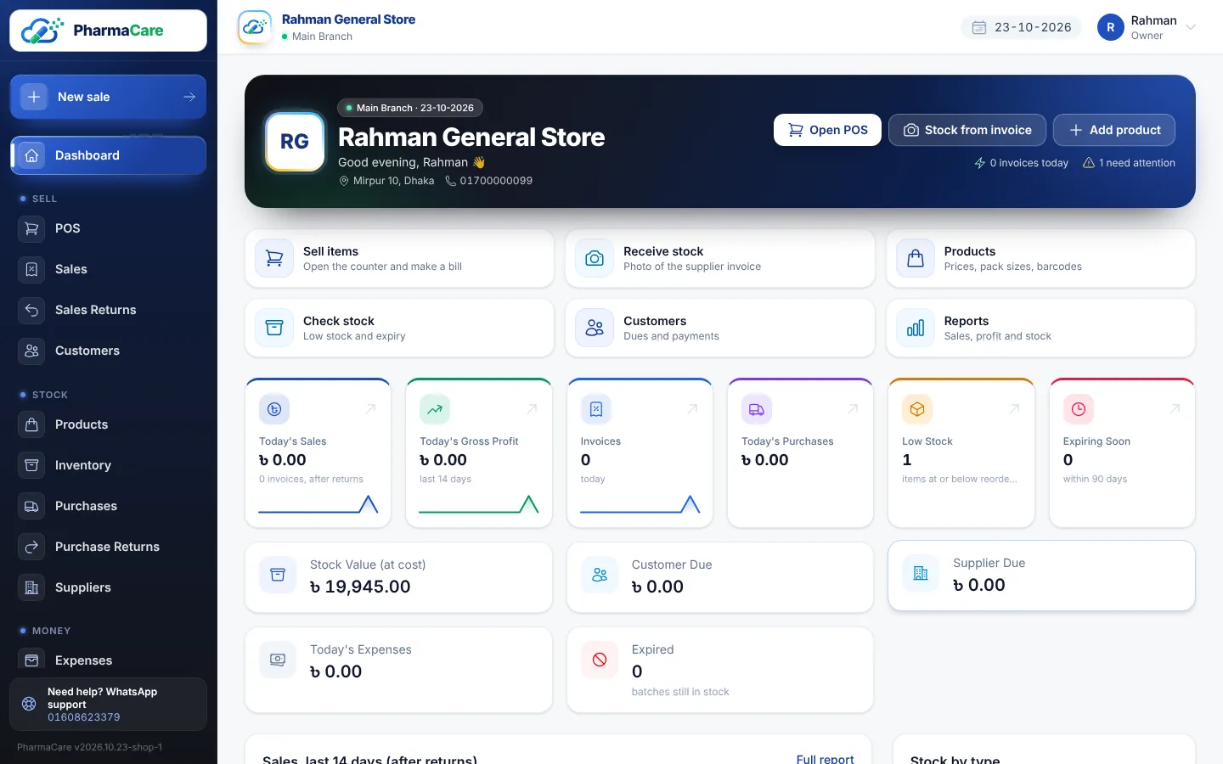Click the WhatsApp support help icon
Image resolution: width=1223 pixels, height=764 pixels.
coord(29,704)
